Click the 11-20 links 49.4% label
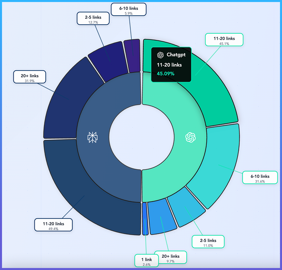This screenshot has height=270, width=282. 53,225
